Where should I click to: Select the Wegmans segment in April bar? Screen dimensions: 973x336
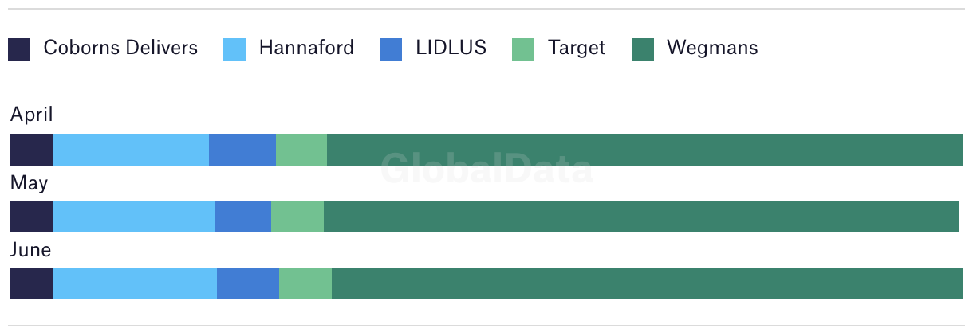point(645,150)
